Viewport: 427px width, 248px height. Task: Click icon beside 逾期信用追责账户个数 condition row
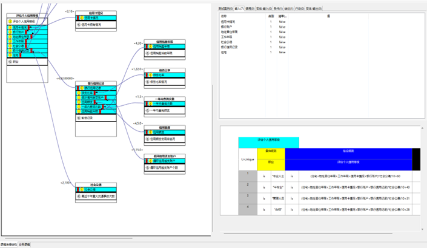pyautogui.click(x=148, y=168)
